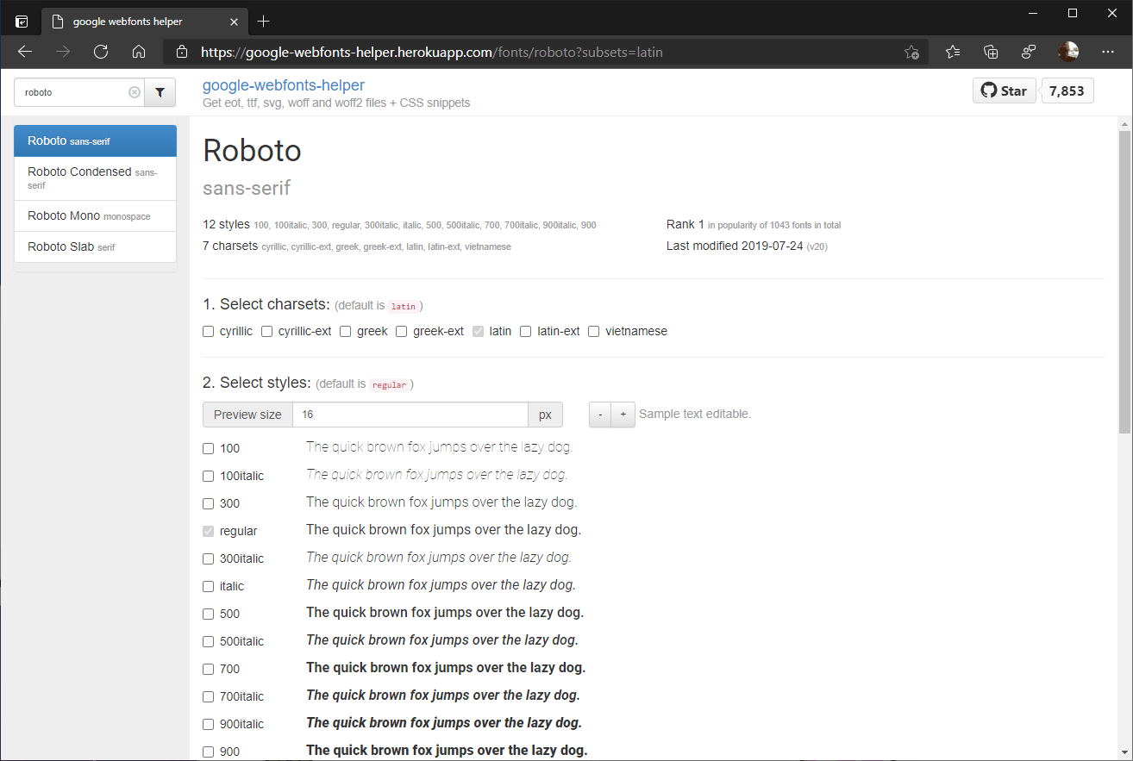
Task: Select Roboto Mono in the font list
Action: click(95, 216)
